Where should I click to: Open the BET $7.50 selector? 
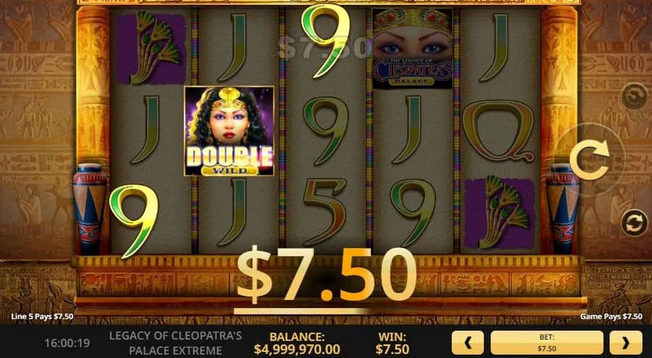tap(547, 343)
